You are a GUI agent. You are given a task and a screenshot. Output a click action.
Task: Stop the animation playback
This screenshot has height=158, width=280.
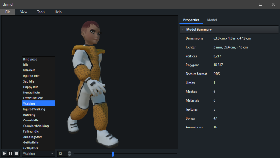(x=16, y=154)
